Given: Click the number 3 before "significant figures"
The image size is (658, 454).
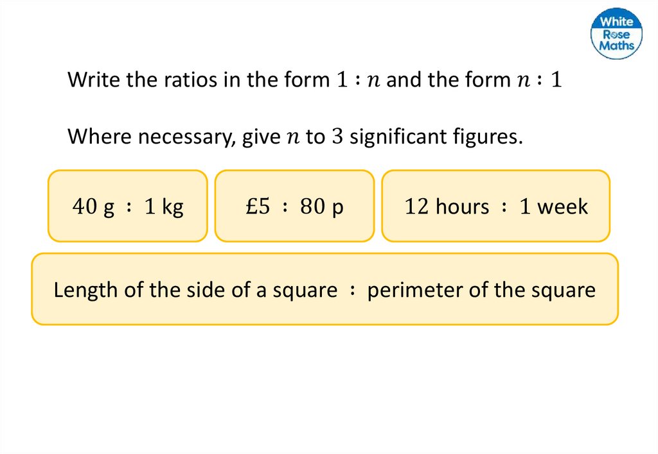Looking at the screenshot, I should pos(336,137).
